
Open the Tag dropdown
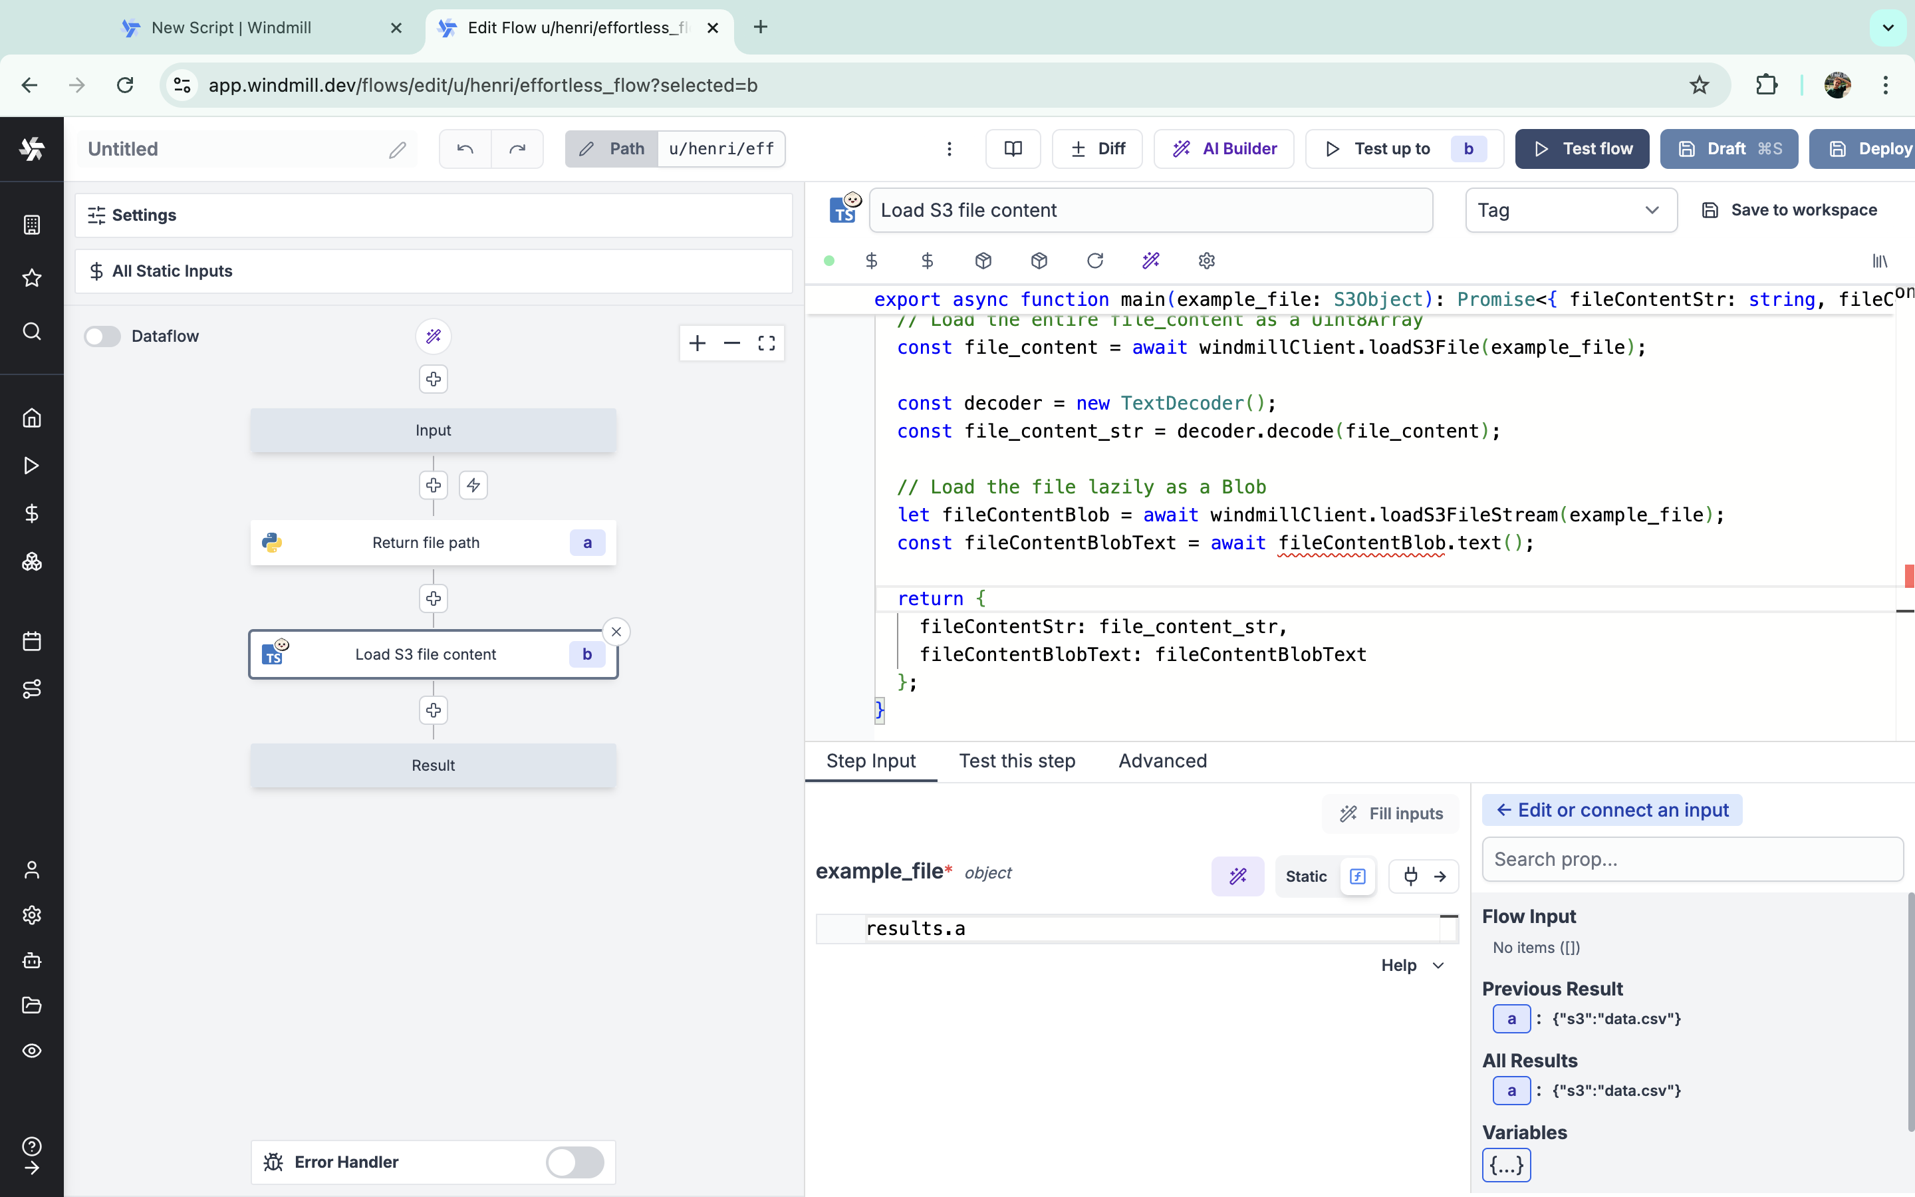pyautogui.click(x=1570, y=209)
